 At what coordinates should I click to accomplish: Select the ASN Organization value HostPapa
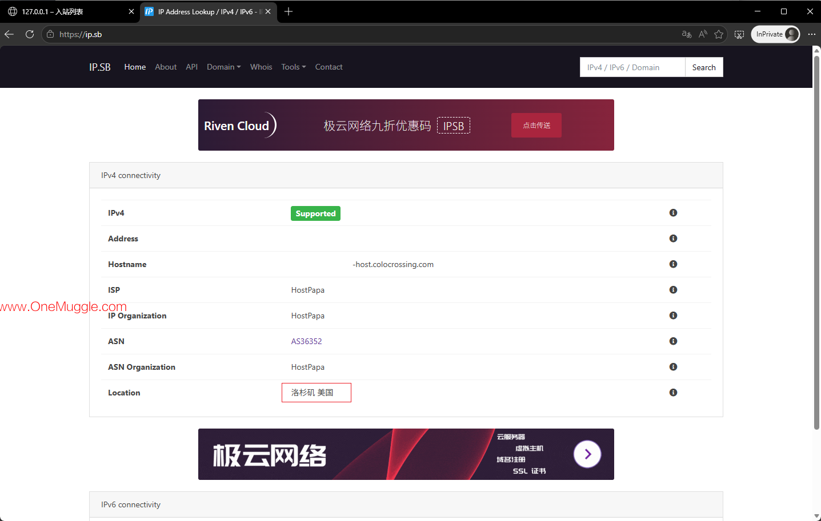pos(308,367)
